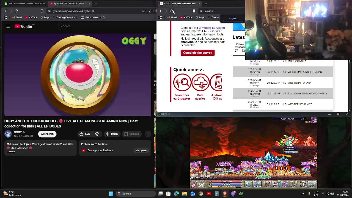Screen dimensions: 352x198
Task: Click the share icon in YouTube address bar
Action: coord(150,11)
